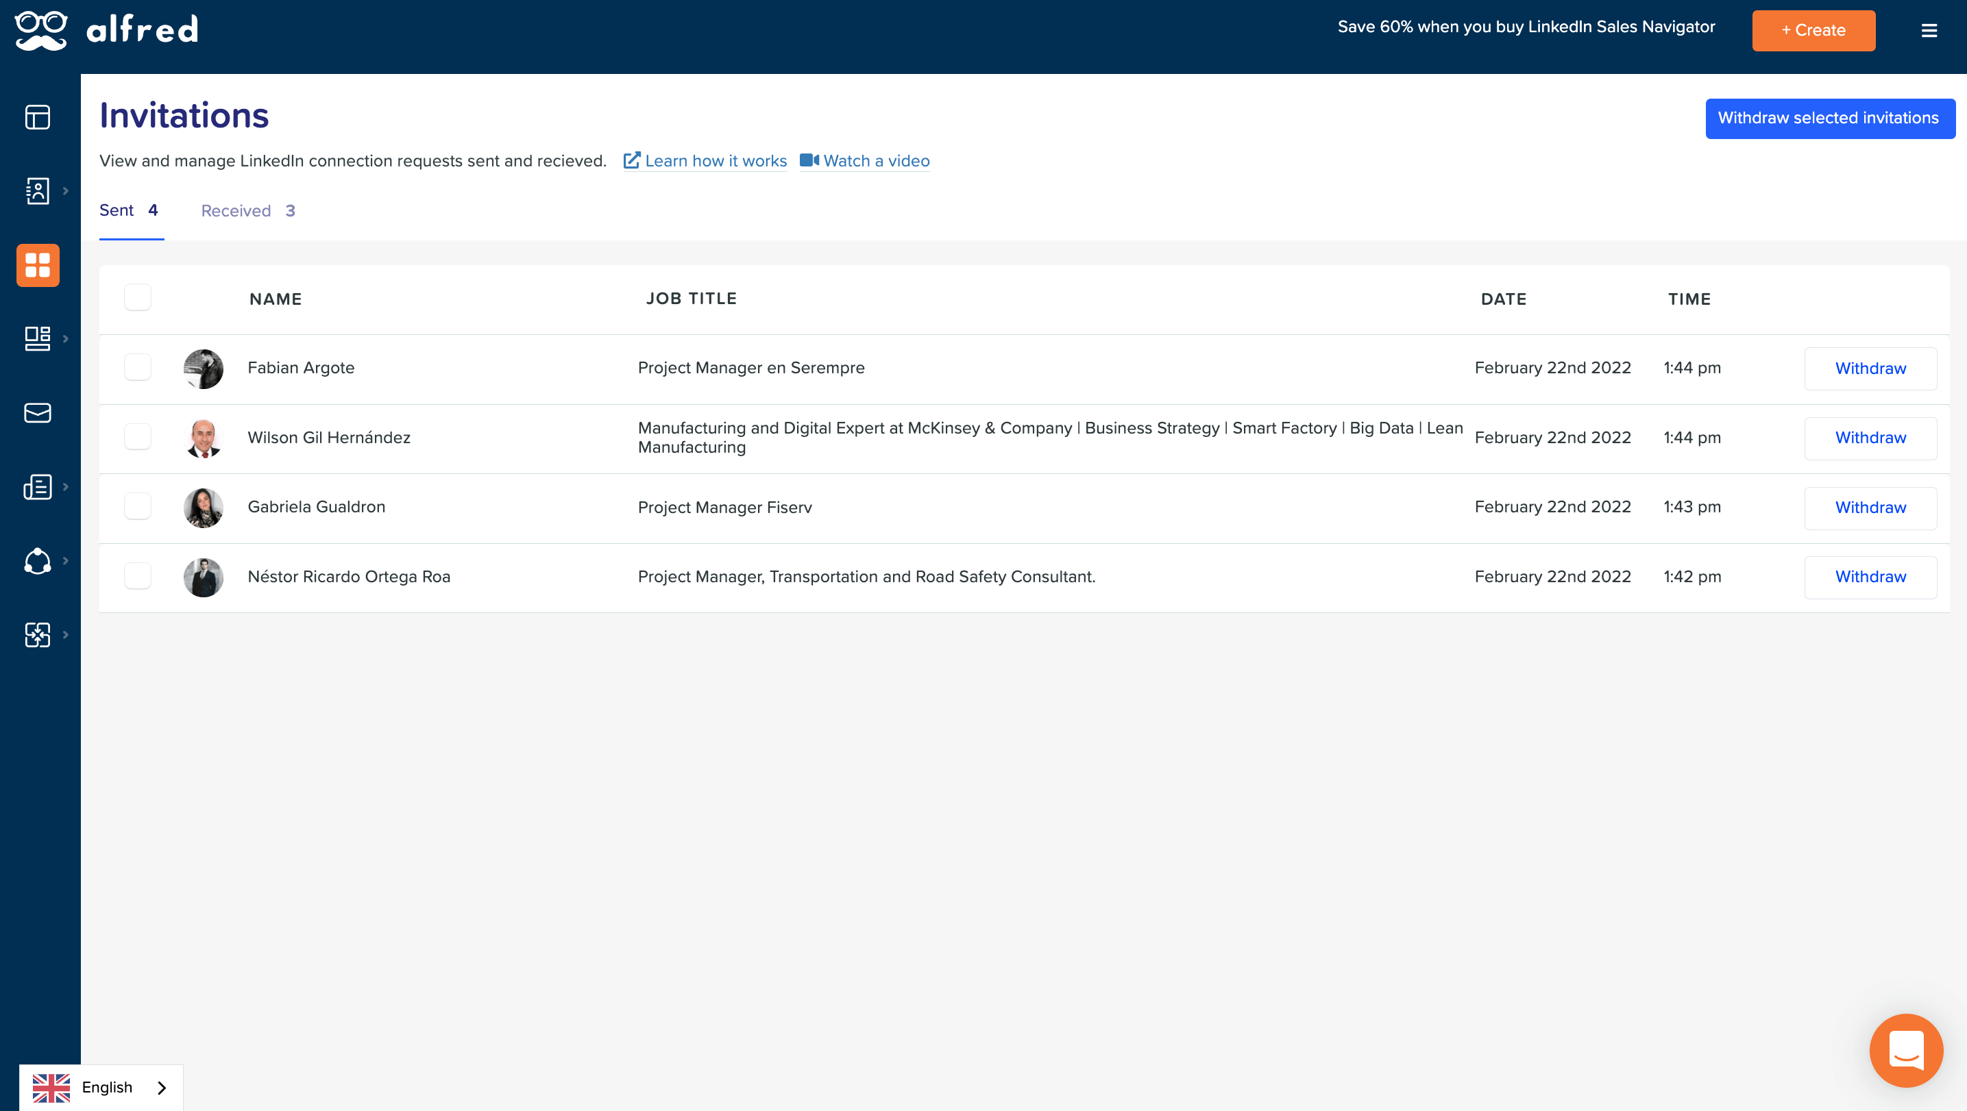Check the checkbox next to Fabian Argote
This screenshot has width=1967, height=1111.
(138, 367)
